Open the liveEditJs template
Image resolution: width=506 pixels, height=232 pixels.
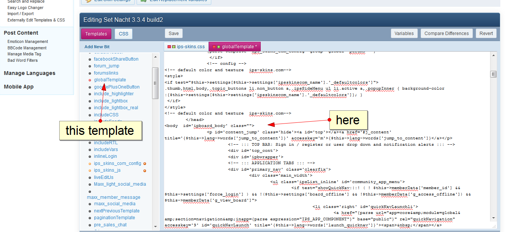104,177
